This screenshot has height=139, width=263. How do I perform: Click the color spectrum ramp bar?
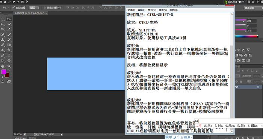[x=246, y=36]
